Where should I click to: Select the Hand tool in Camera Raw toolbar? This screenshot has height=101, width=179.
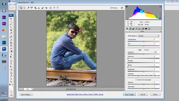click(x=24, y=8)
